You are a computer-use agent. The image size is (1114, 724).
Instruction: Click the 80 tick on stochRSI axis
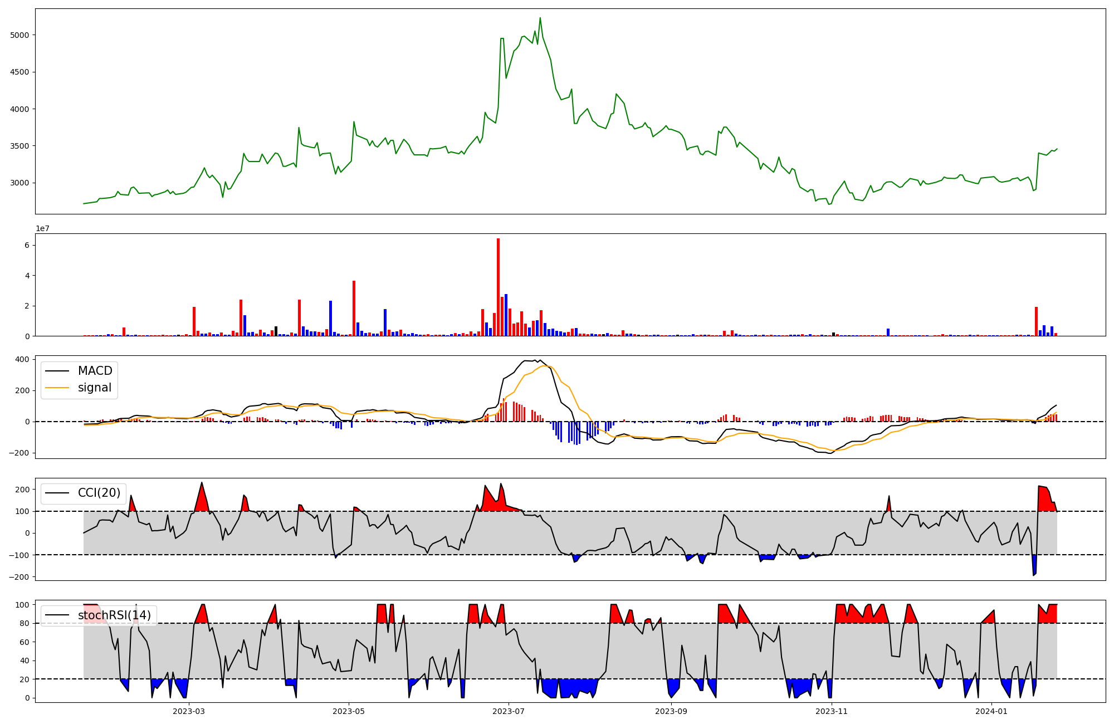point(25,623)
